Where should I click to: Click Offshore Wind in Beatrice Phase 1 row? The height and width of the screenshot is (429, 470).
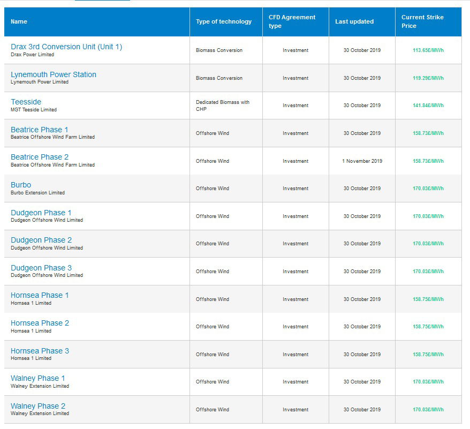tap(213, 133)
